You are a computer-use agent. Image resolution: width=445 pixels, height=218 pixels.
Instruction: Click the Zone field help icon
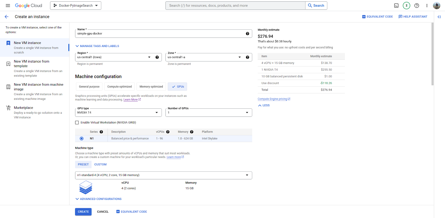[248, 57]
